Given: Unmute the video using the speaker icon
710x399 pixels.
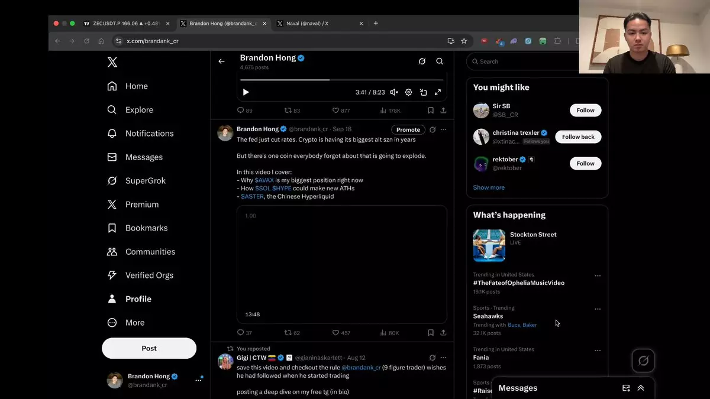Looking at the screenshot, I should [394, 92].
